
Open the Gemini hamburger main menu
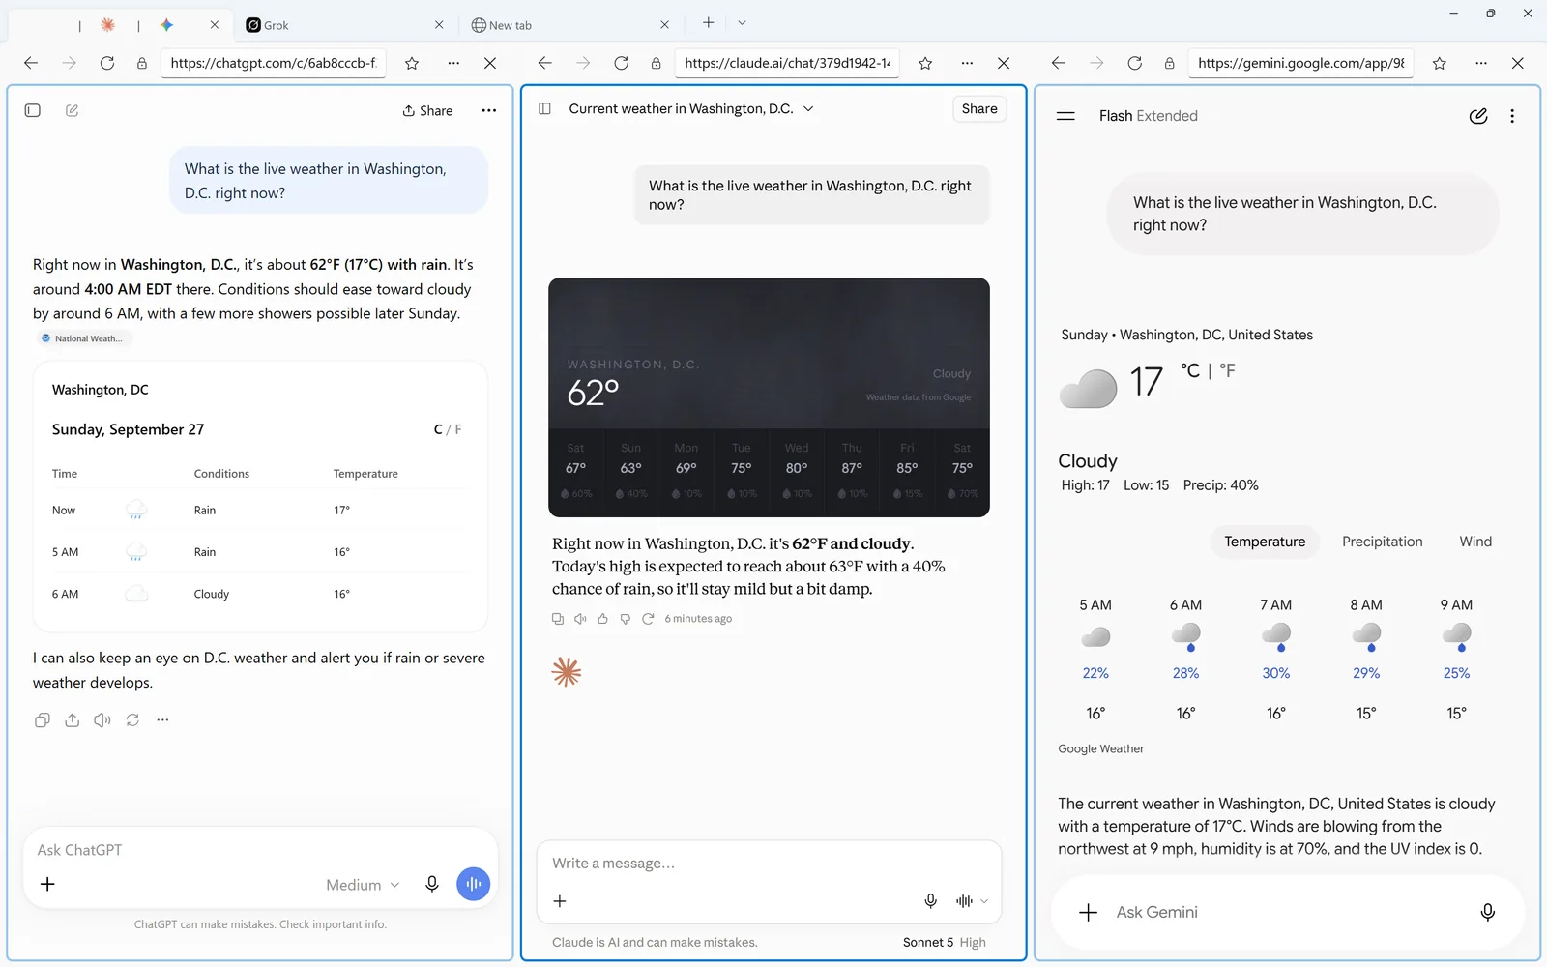click(x=1065, y=116)
